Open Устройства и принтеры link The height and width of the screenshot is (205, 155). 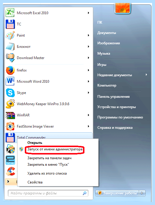116,107
